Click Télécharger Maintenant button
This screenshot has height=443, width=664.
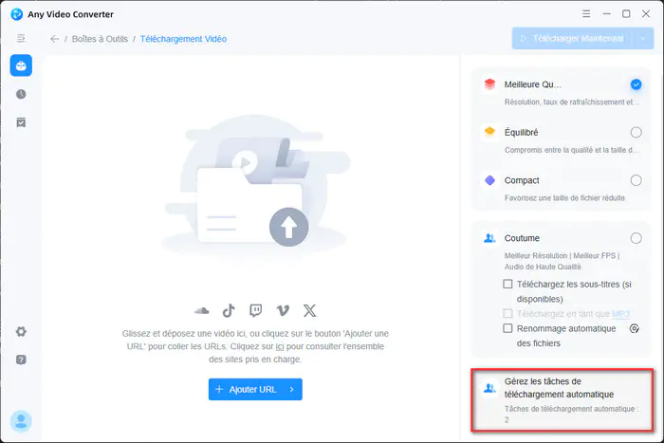coord(573,39)
